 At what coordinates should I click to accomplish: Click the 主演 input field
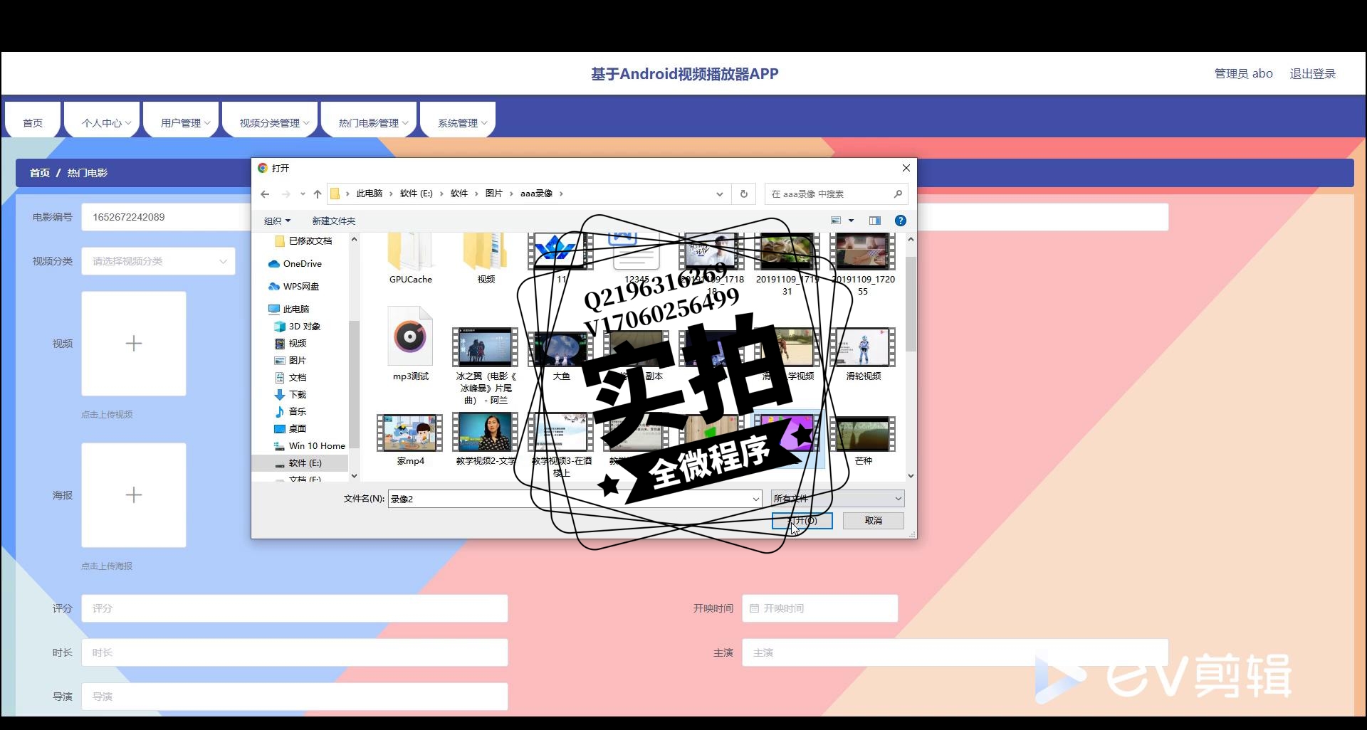[955, 652]
